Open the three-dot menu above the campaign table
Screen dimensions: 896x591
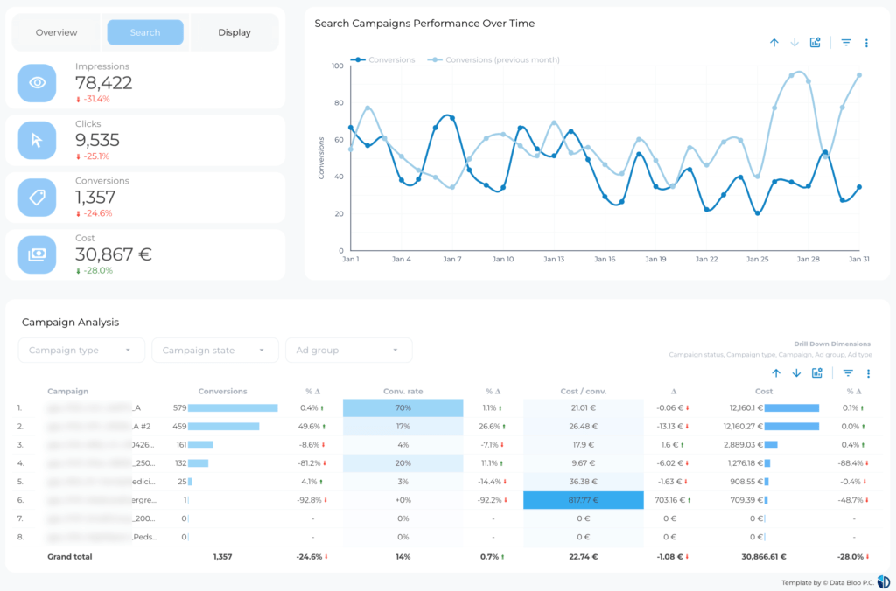868,373
